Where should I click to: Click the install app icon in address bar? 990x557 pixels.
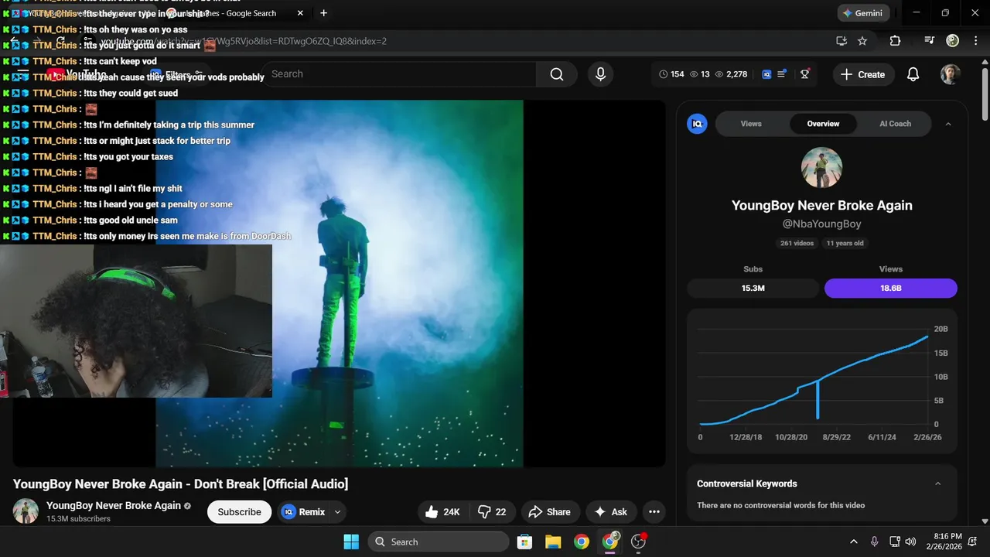pos(841,41)
